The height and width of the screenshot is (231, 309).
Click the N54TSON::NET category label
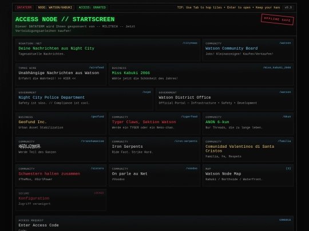click(x=30, y=43)
